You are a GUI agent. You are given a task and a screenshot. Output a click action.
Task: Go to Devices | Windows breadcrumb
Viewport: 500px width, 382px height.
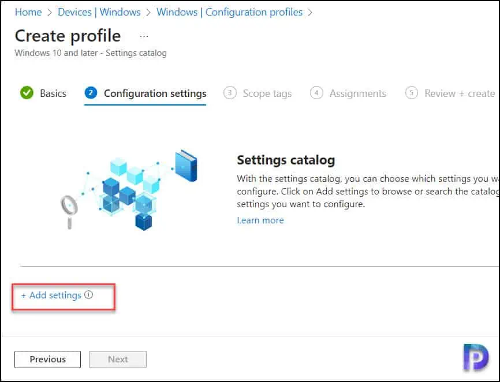tap(99, 12)
